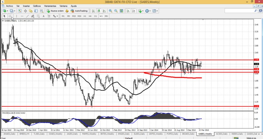Switch to the ANAES,Daily chart tab
Viewport: 263px width, 139px height.
click(9, 134)
